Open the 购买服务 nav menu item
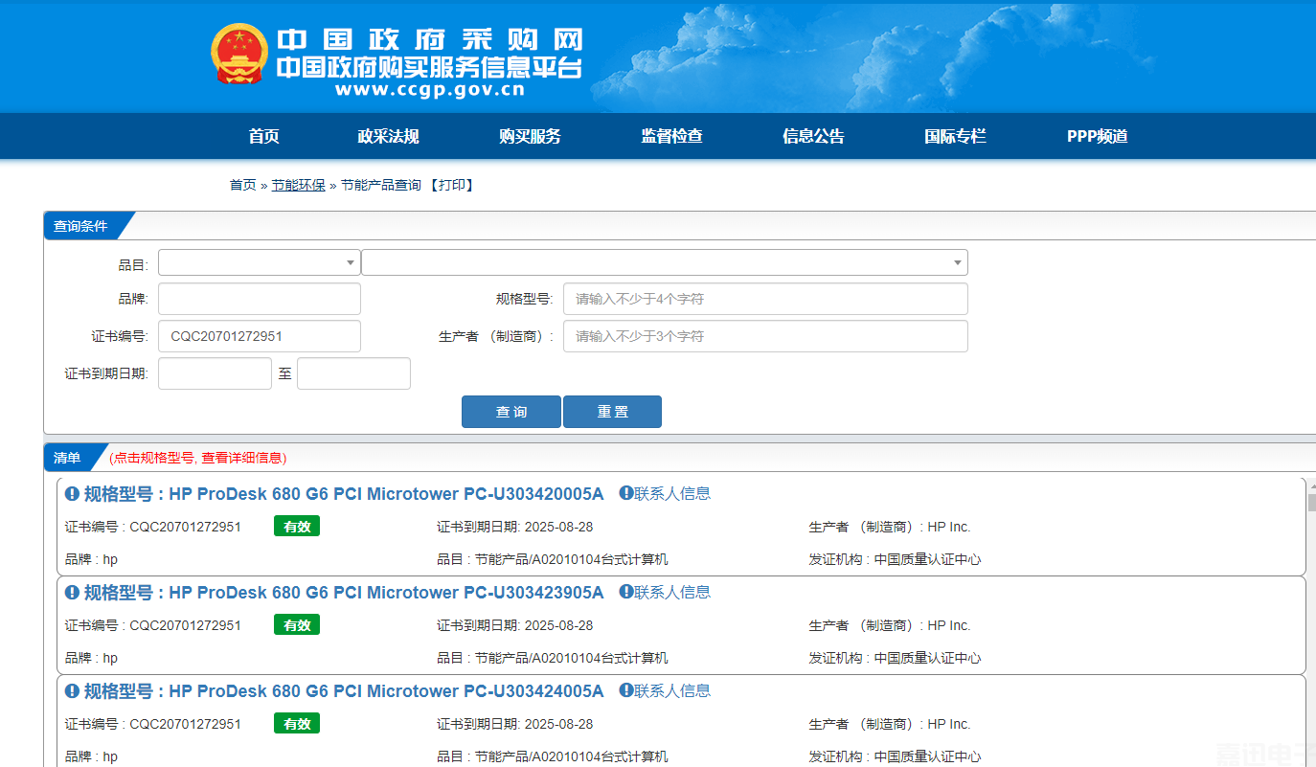This screenshot has width=1316, height=767. [x=530, y=136]
